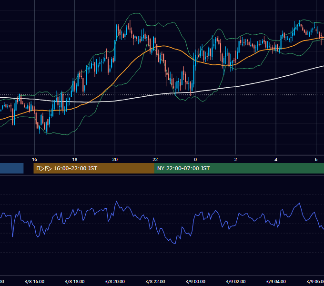Screen dimensions: 324x286
Task: Click the 3/9 00:00 date label
Action: point(195,281)
